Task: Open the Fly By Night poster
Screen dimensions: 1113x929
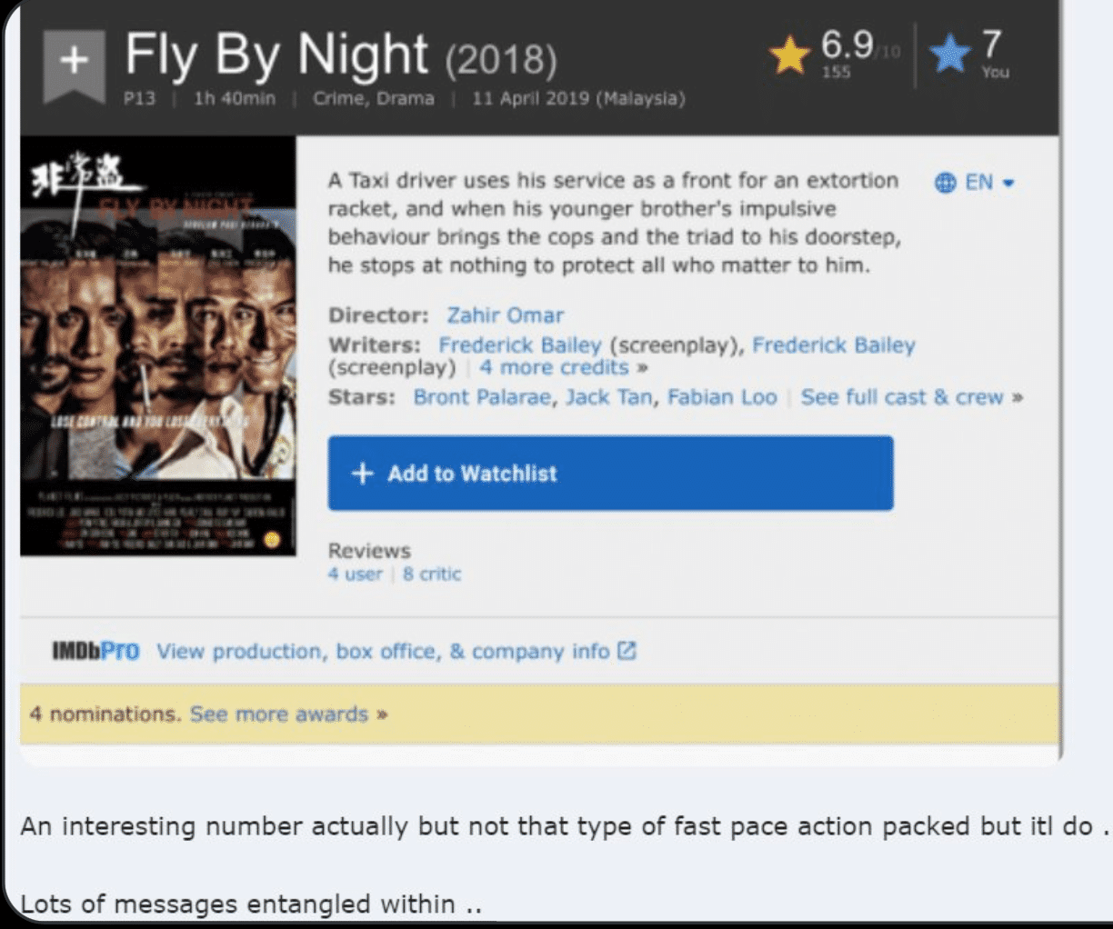Action: pos(158,346)
